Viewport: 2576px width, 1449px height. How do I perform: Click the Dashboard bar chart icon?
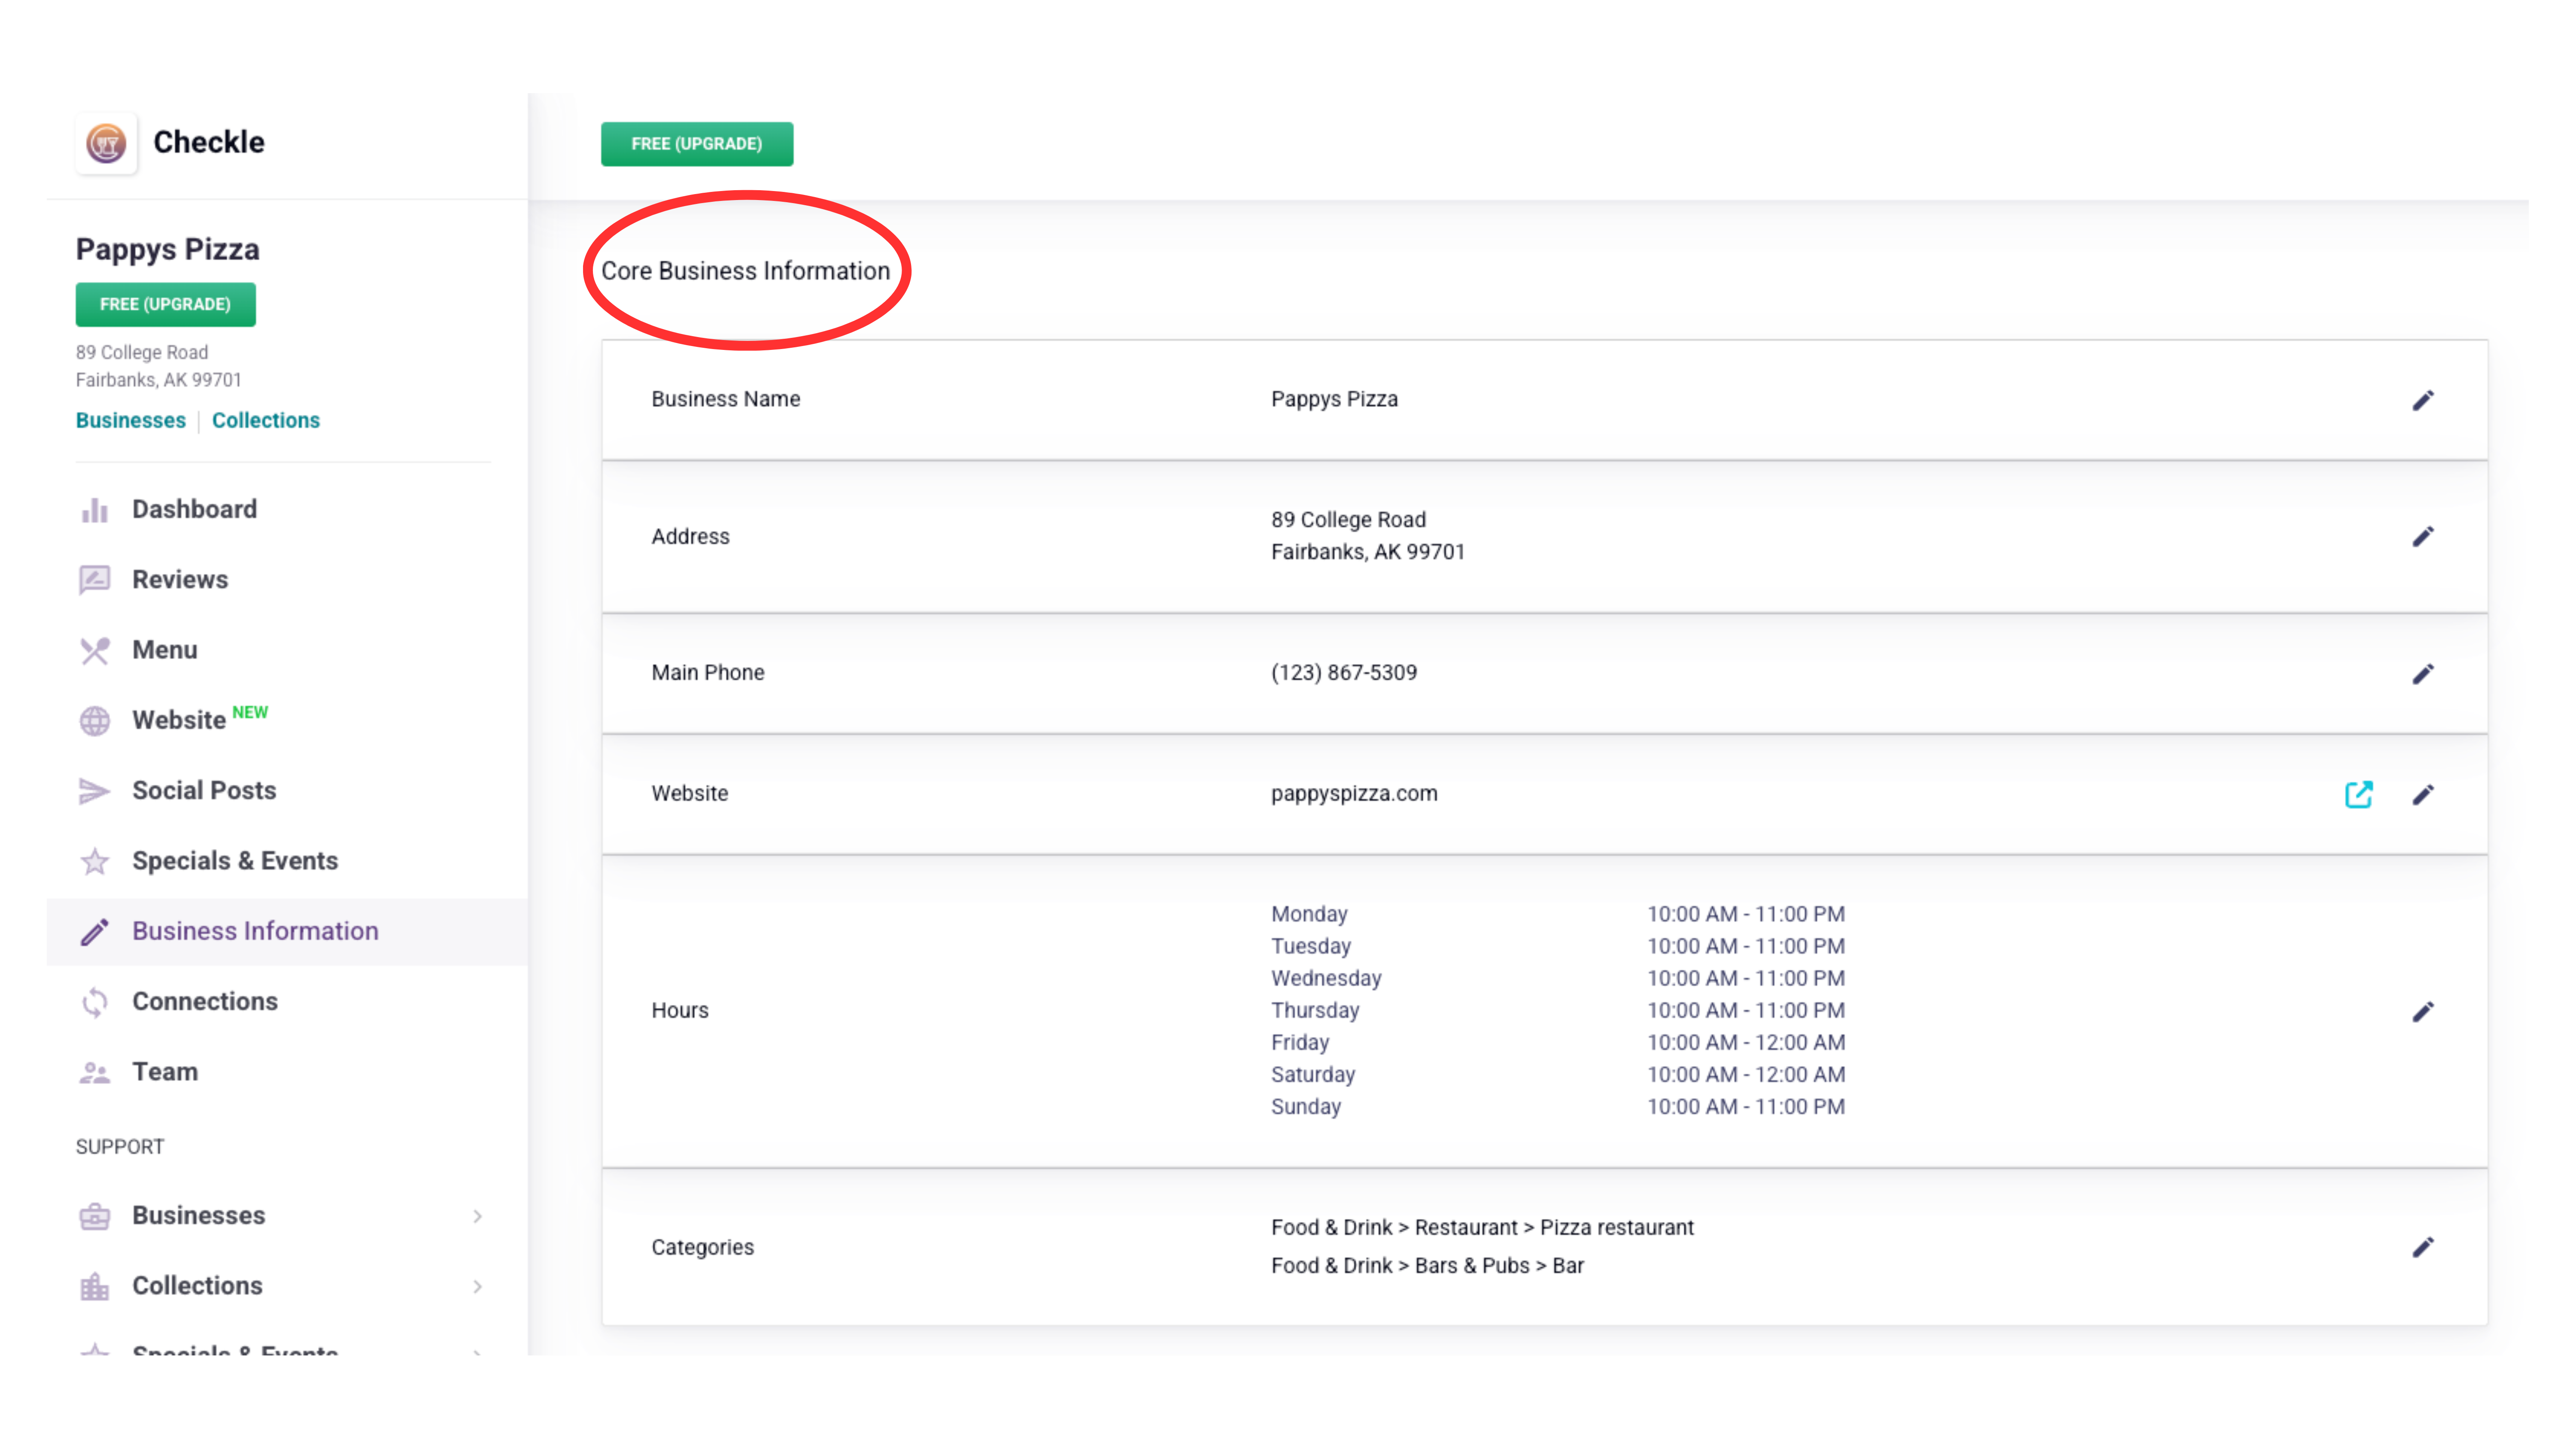(x=95, y=510)
